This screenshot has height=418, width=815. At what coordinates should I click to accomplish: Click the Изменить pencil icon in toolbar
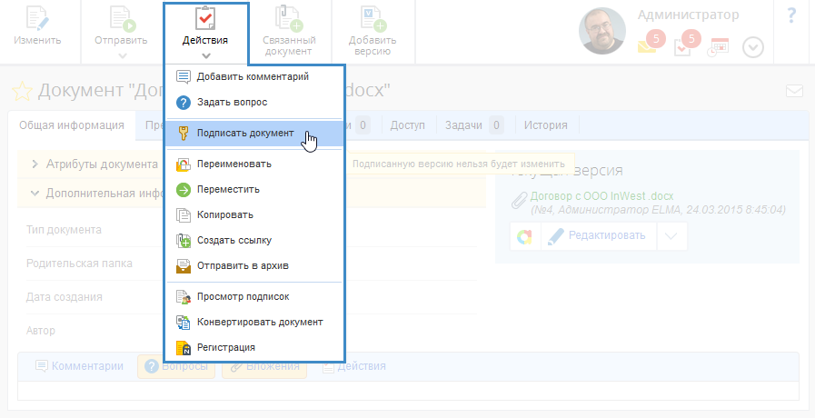pos(37,18)
